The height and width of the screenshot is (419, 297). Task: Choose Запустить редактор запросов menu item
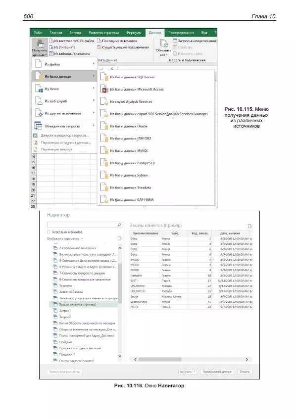tap(64, 135)
